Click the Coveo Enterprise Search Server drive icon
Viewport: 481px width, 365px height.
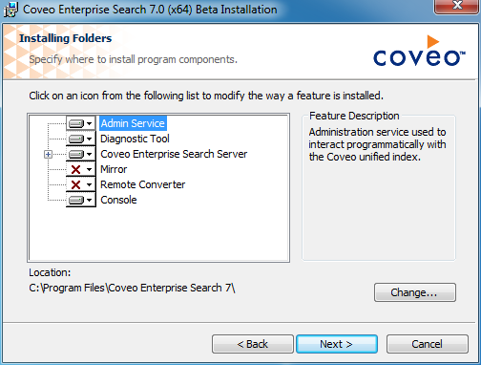coord(76,154)
